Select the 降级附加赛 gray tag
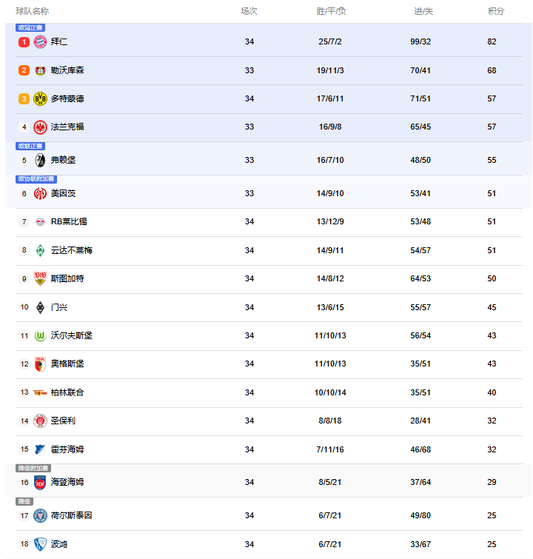The height and width of the screenshot is (559, 533). [33, 468]
